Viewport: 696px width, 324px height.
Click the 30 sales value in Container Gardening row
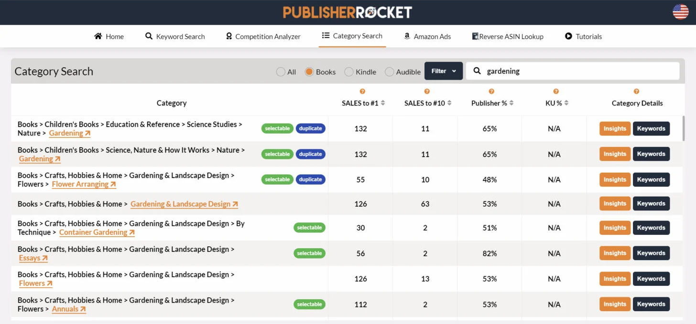(360, 228)
